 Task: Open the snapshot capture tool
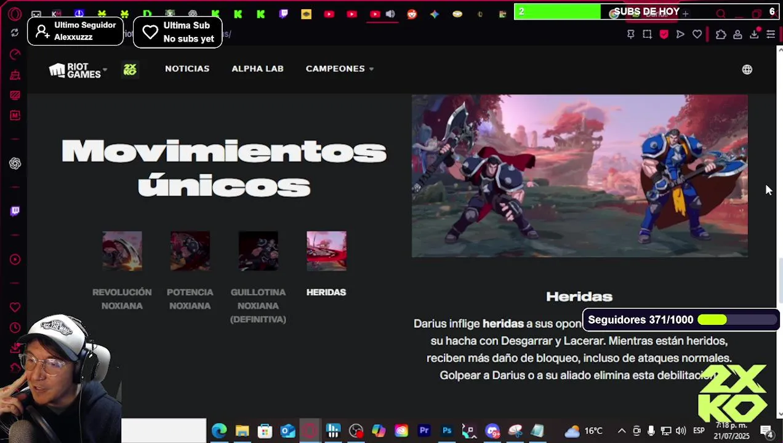tap(647, 34)
